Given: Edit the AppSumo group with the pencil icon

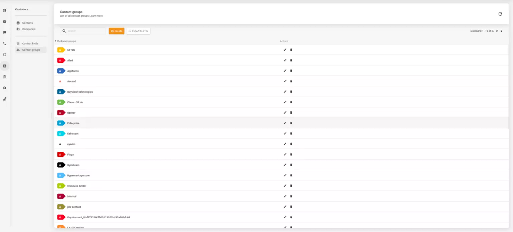Looking at the screenshot, I should click(285, 71).
